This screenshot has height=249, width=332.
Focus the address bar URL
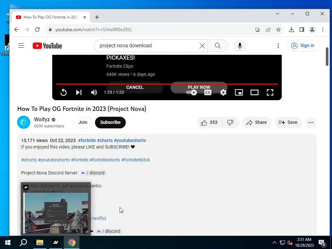pyautogui.click(x=93, y=30)
